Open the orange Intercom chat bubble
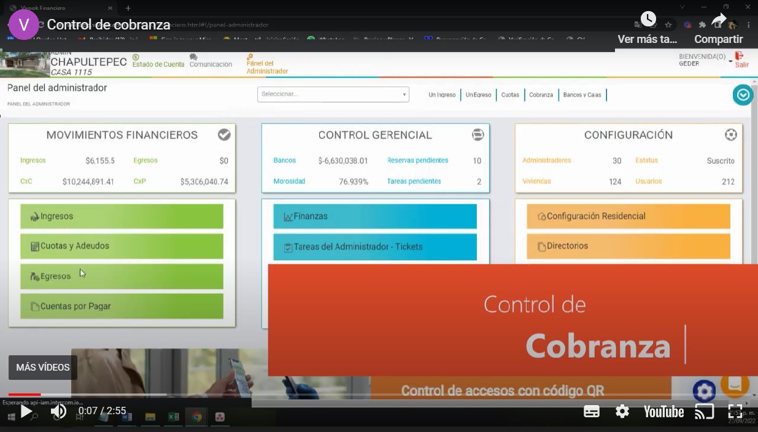The width and height of the screenshot is (758, 432). click(x=735, y=384)
